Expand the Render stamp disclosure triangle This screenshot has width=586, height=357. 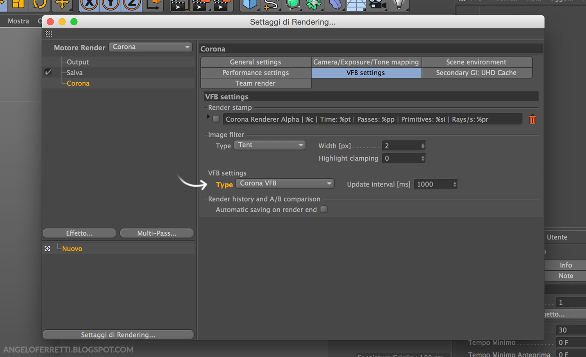pyautogui.click(x=208, y=117)
